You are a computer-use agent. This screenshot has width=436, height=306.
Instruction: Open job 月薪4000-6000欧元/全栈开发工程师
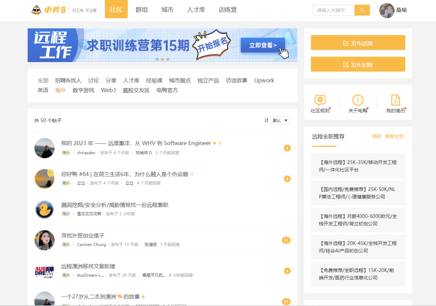click(358, 220)
